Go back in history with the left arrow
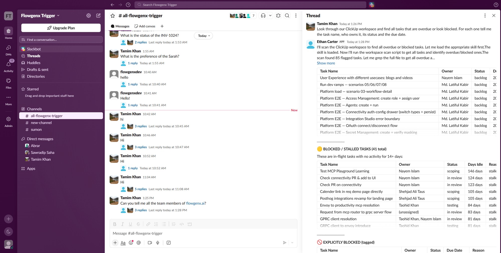The image size is (501, 253). coord(112,5)
